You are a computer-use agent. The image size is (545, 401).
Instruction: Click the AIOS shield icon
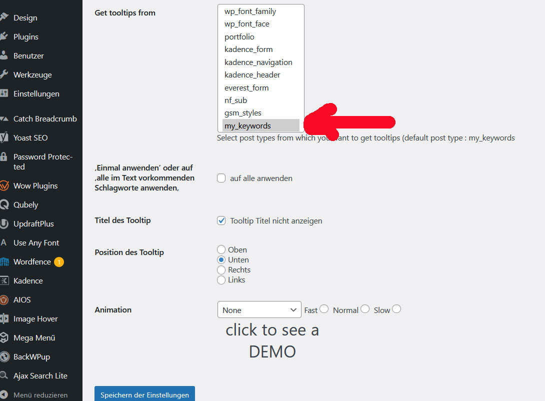(x=4, y=300)
